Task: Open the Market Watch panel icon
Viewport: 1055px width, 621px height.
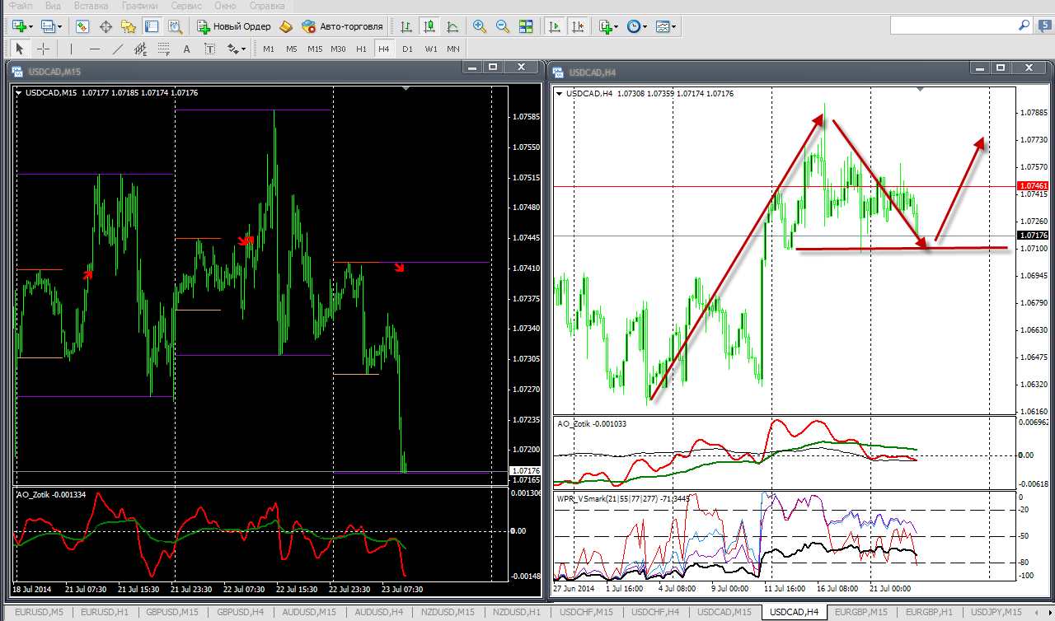Action: [x=82, y=26]
